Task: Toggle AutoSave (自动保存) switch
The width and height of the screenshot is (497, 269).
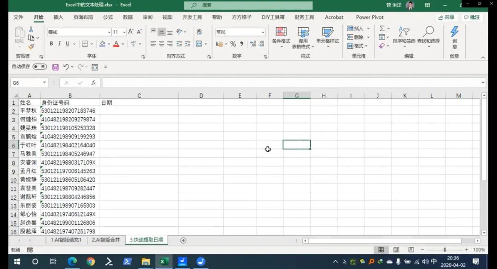Action: tap(40, 67)
